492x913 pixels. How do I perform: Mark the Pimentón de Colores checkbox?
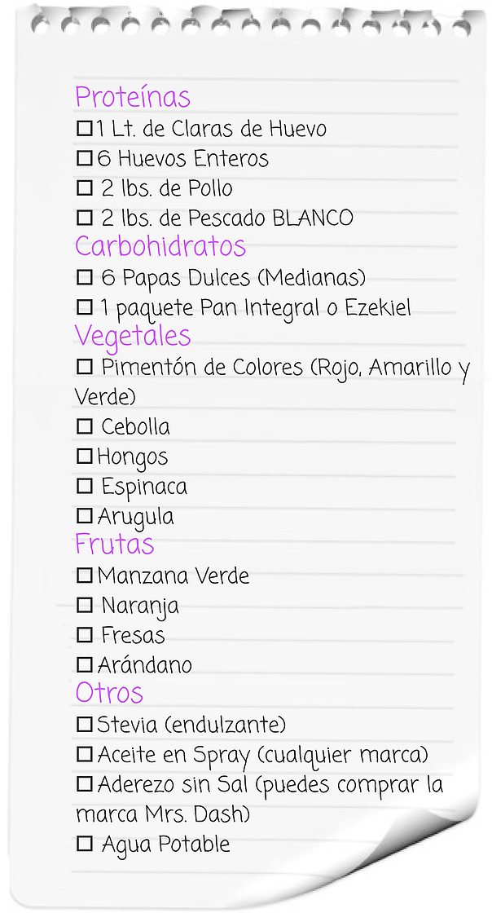[85, 367]
